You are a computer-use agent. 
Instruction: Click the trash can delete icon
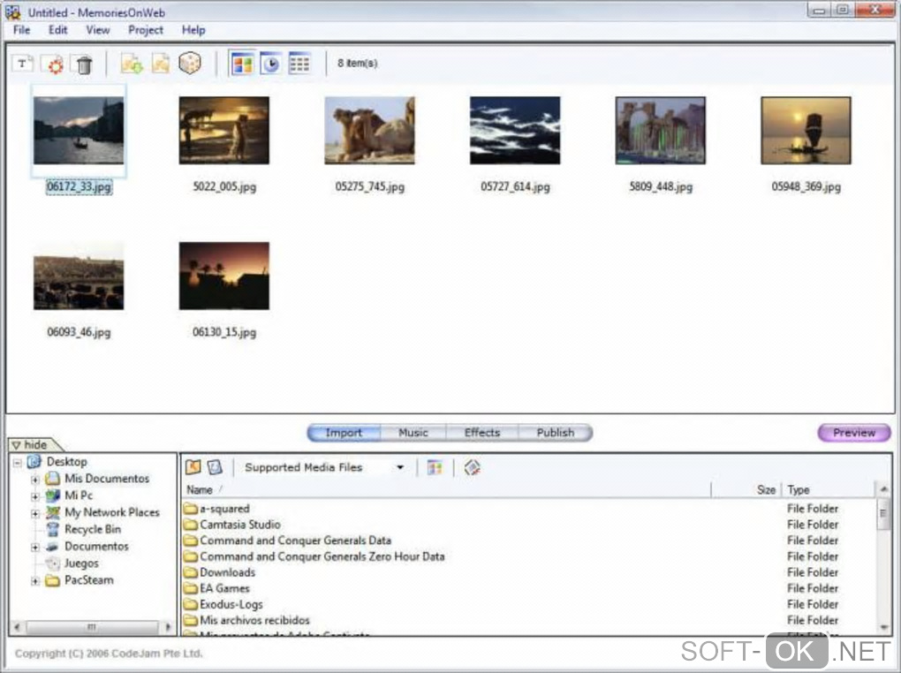[x=84, y=64]
